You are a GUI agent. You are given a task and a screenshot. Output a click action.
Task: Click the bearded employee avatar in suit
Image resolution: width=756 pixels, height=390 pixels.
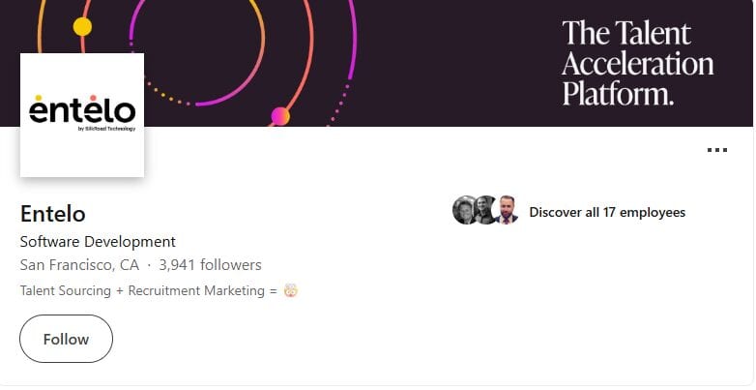507,210
